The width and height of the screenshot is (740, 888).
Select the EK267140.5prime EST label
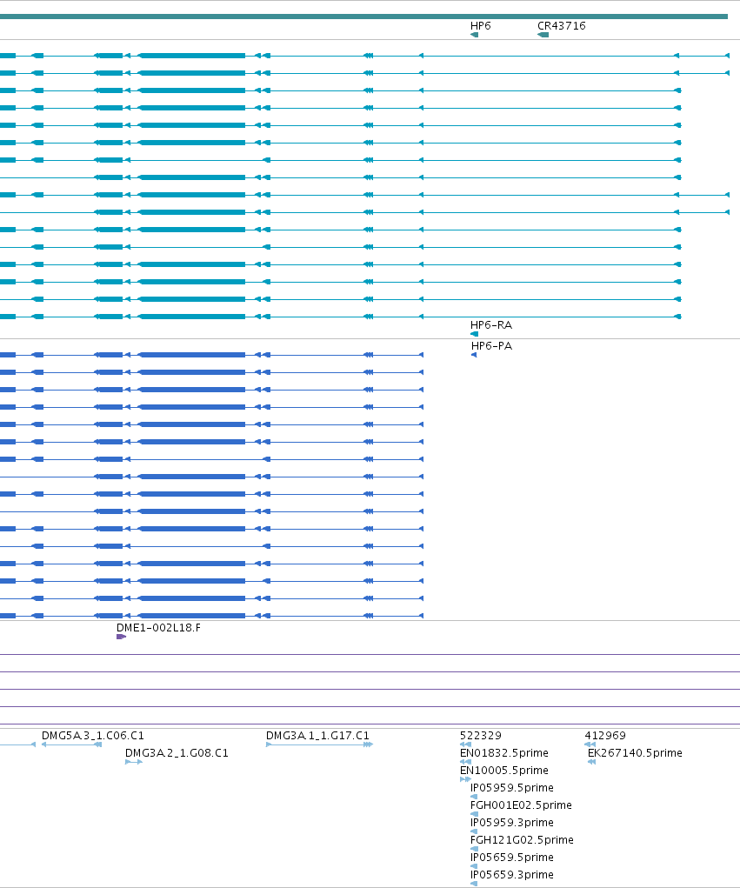click(x=635, y=752)
